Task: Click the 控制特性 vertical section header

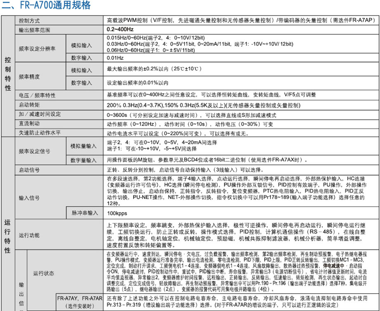Action: pyautogui.click(x=8, y=74)
